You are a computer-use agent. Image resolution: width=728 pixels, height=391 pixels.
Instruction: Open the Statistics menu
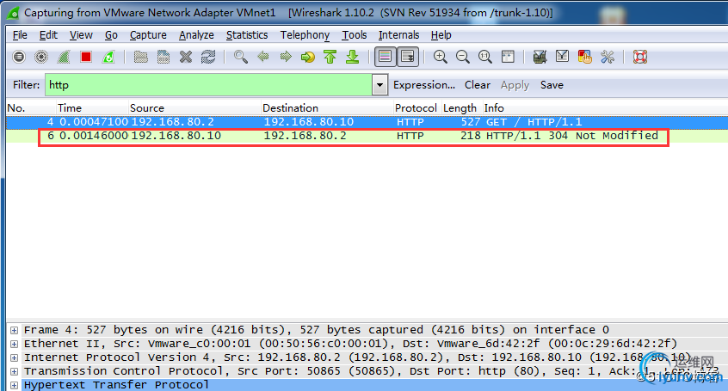pyautogui.click(x=247, y=35)
